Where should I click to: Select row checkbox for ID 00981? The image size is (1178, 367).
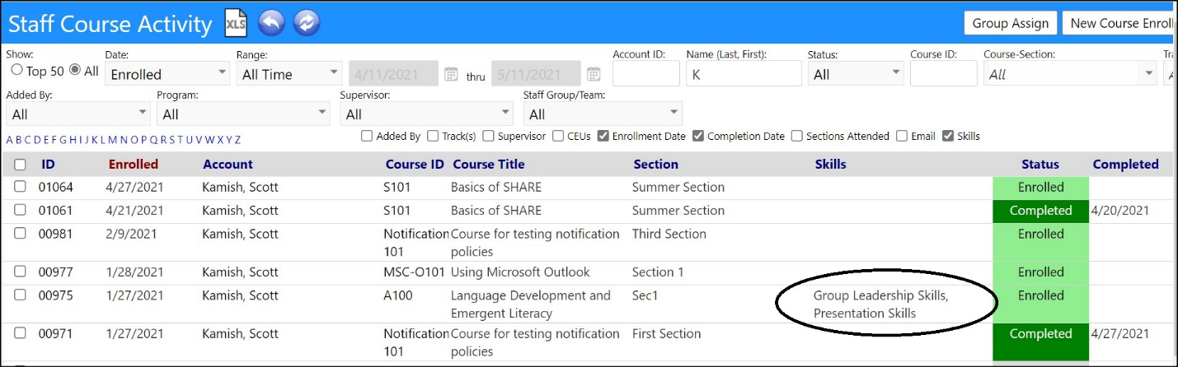click(20, 234)
